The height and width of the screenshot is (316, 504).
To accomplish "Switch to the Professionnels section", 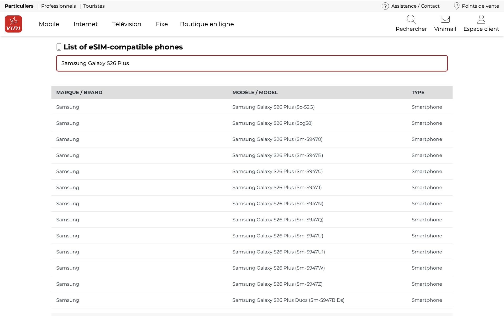I will pos(58,6).
